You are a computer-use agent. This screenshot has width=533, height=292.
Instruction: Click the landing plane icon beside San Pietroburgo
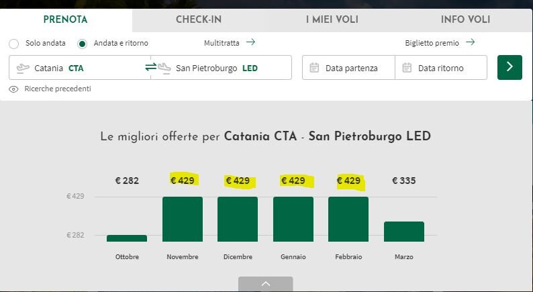164,68
